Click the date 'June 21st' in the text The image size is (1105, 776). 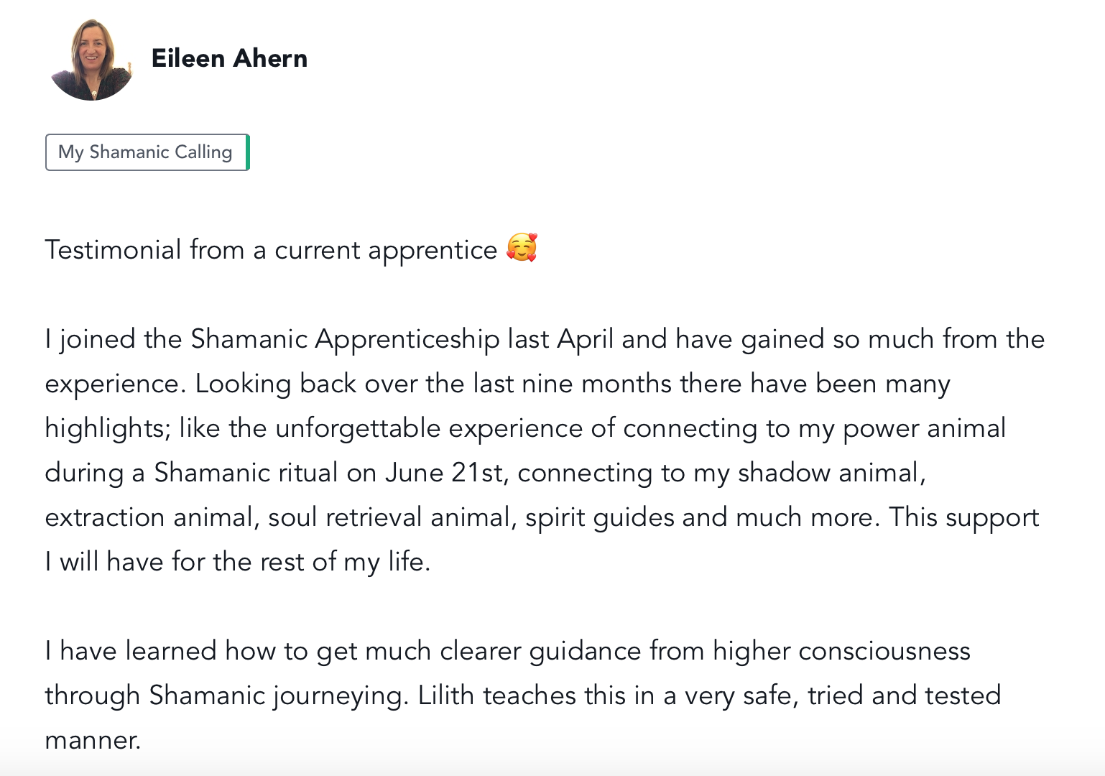point(443,473)
